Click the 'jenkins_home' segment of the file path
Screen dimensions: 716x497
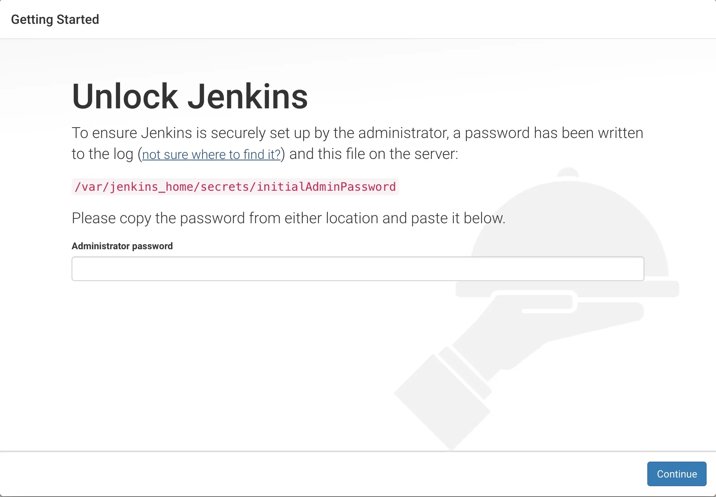tap(152, 187)
